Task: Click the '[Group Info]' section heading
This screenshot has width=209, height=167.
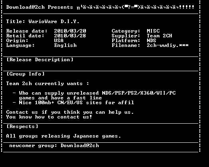Action: (x=25, y=74)
